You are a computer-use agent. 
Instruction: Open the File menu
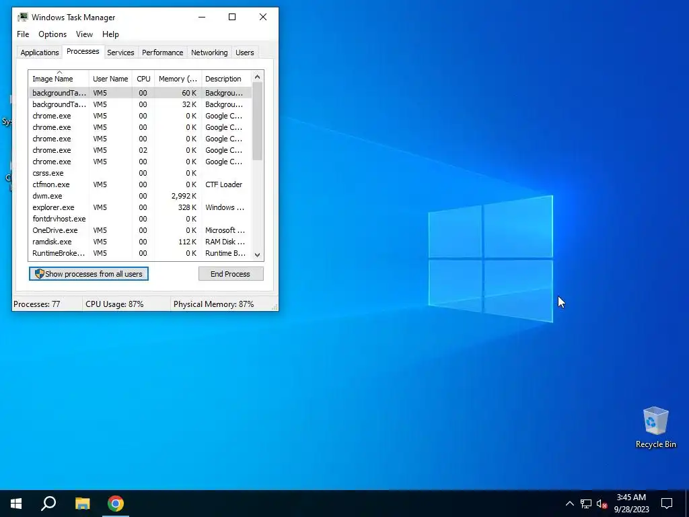(x=23, y=34)
